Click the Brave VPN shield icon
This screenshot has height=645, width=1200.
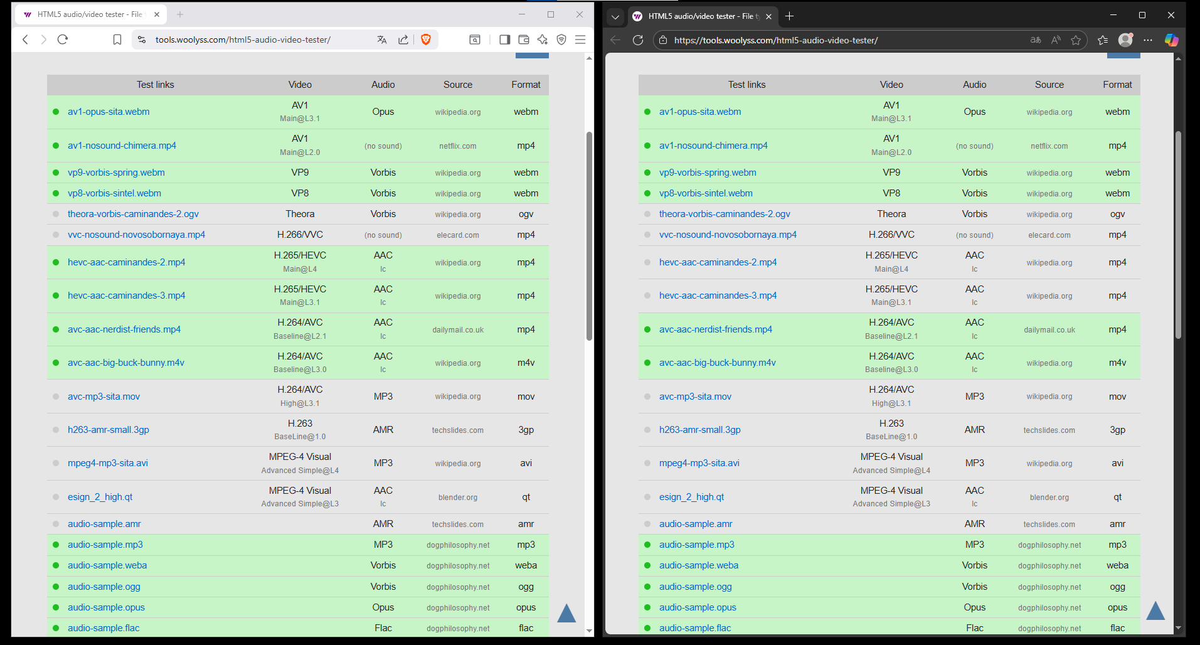pyautogui.click(x=561, y=40)
